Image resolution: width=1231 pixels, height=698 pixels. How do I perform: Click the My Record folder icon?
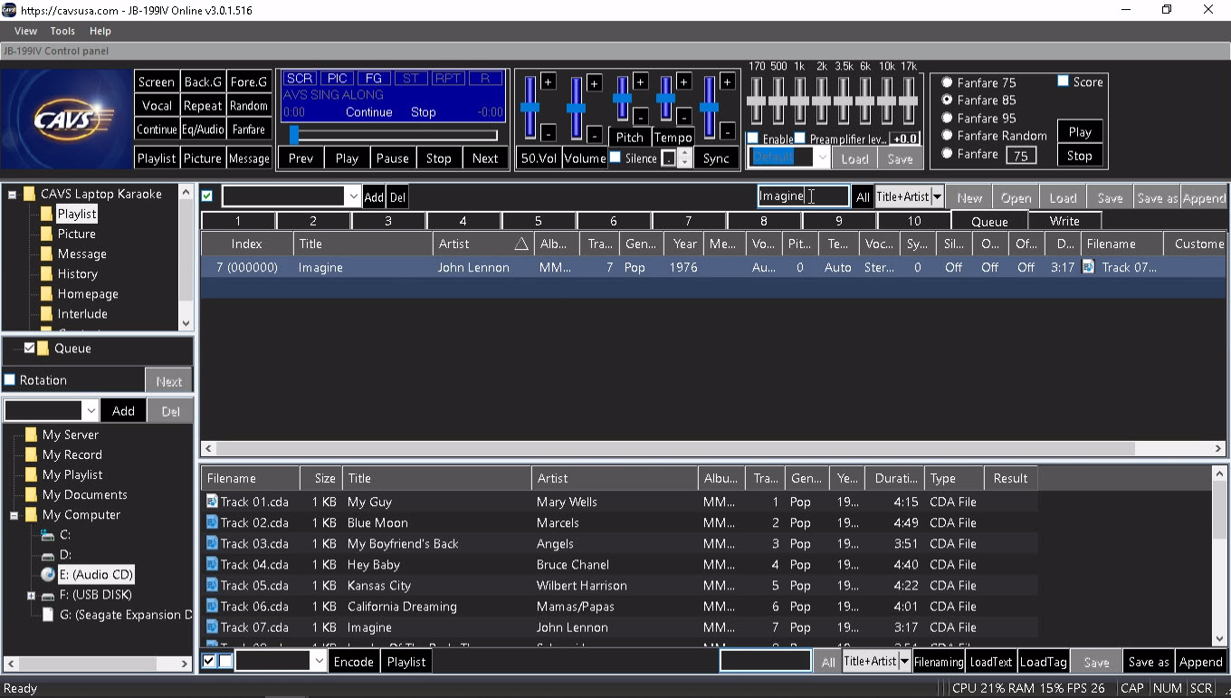coord(31,455)
